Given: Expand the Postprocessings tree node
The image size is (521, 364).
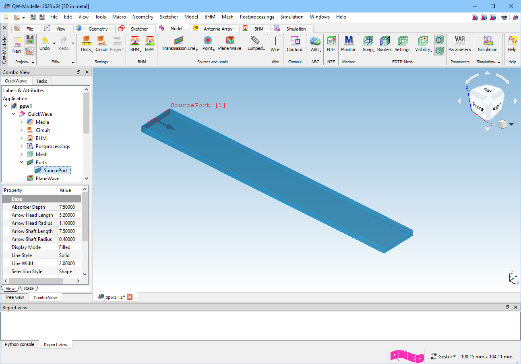Looking at the screenshot, I should (21, 146).
